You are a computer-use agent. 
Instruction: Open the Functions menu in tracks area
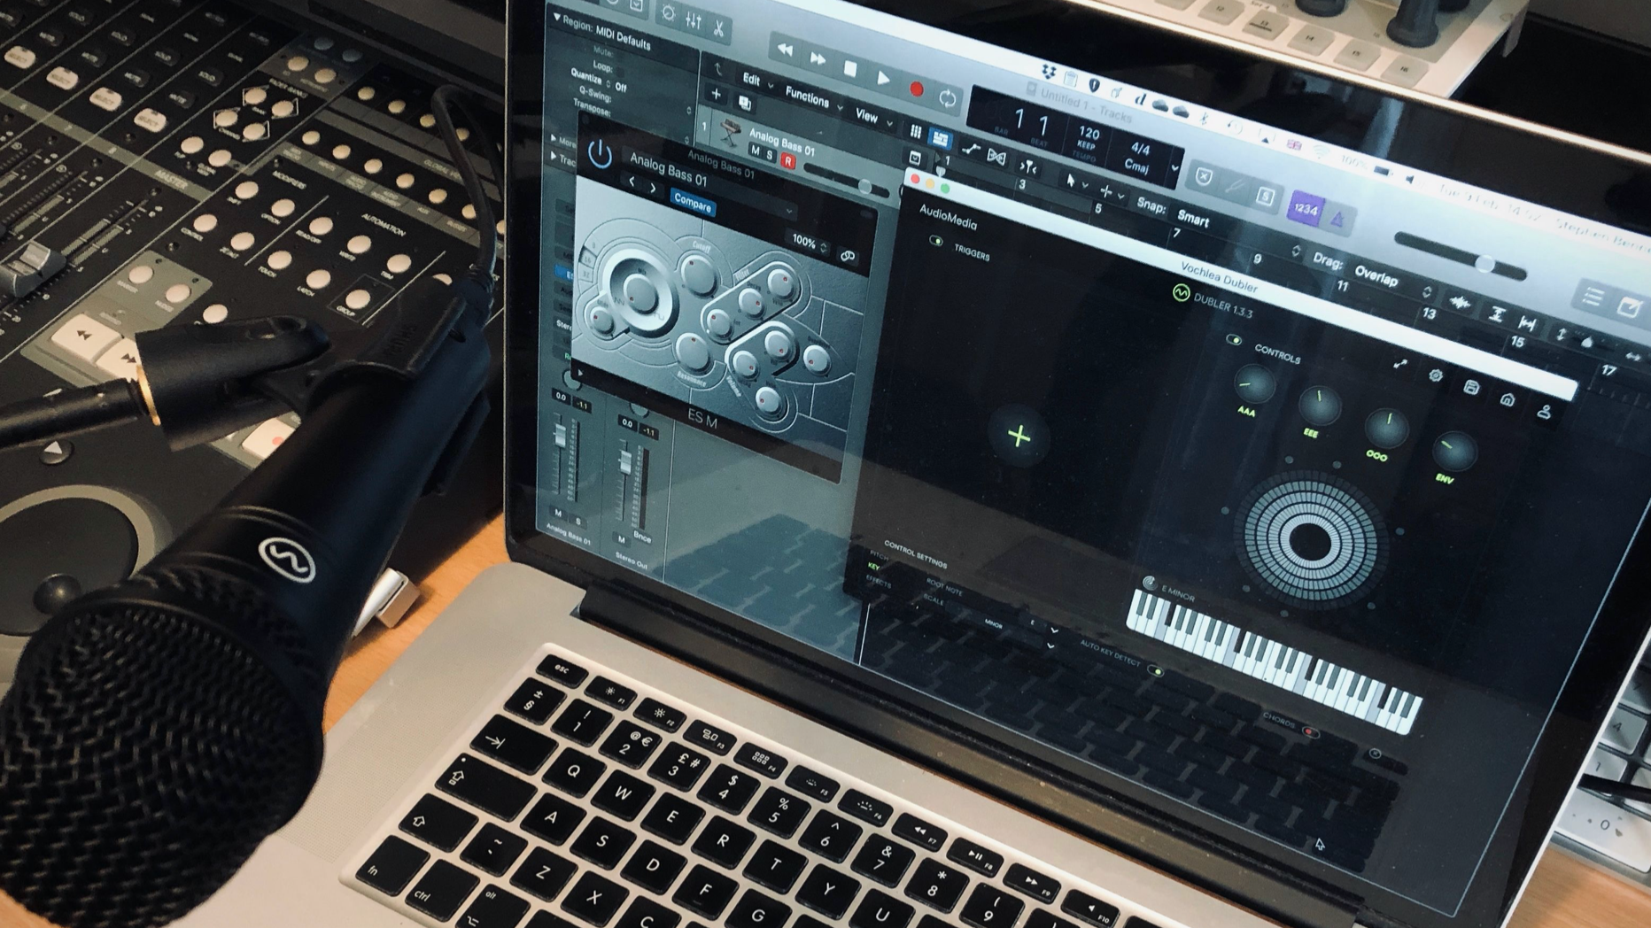808,97
